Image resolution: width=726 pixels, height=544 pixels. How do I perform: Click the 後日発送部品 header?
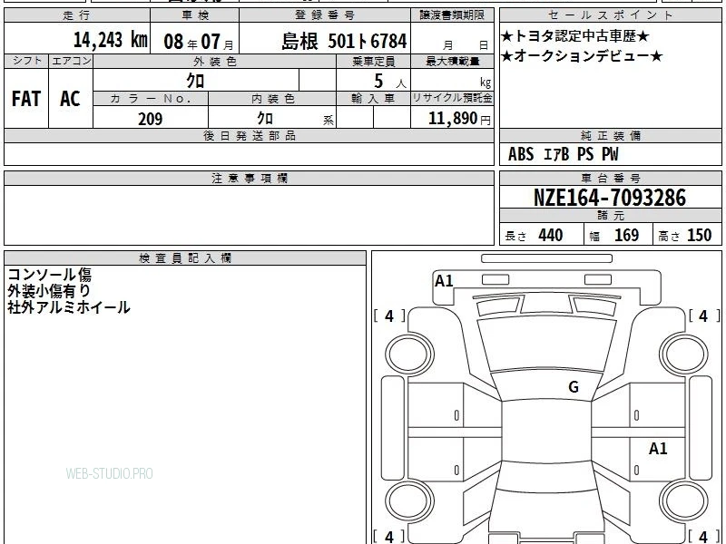[x=249, y=135]
